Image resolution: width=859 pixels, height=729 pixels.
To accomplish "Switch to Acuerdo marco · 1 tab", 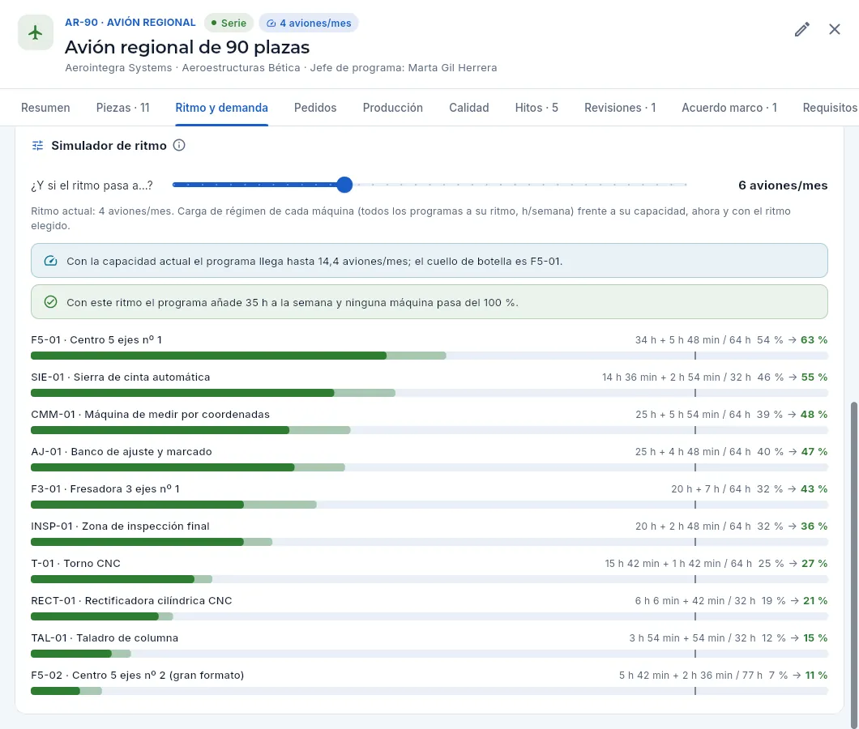I will coord(729,108).
